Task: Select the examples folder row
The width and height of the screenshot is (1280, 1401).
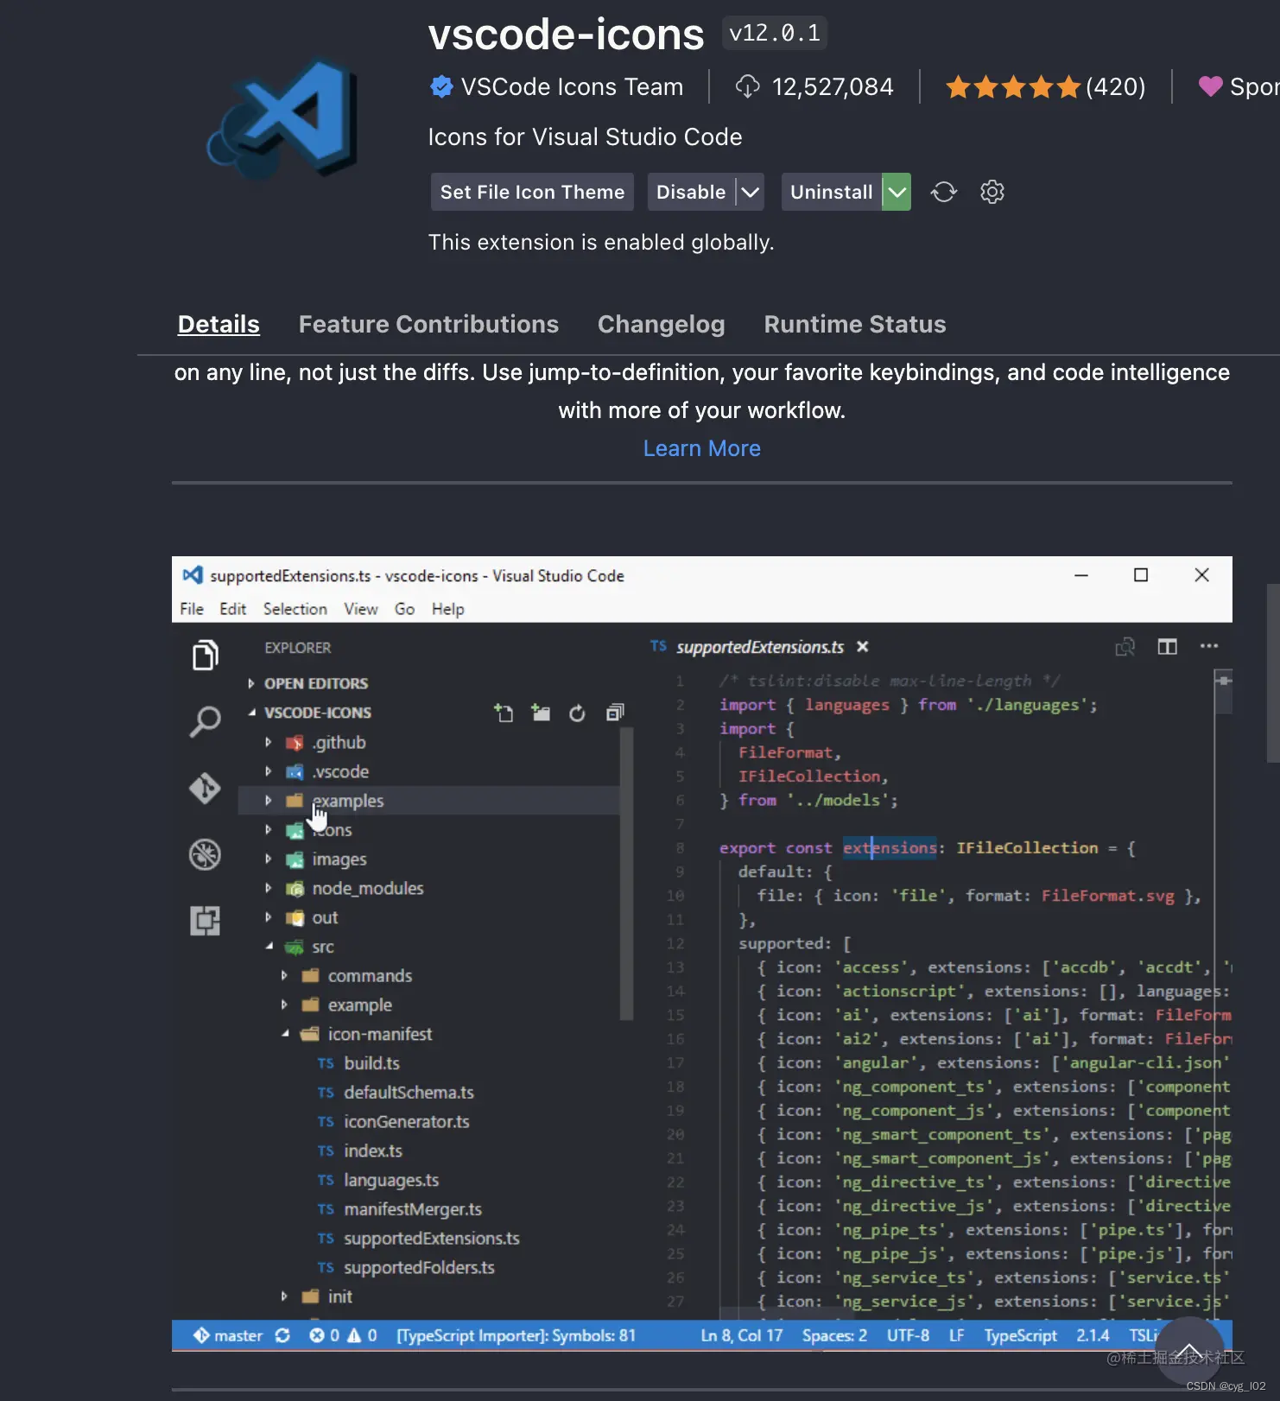Action: pyautogui.click(x=429, y=801)
